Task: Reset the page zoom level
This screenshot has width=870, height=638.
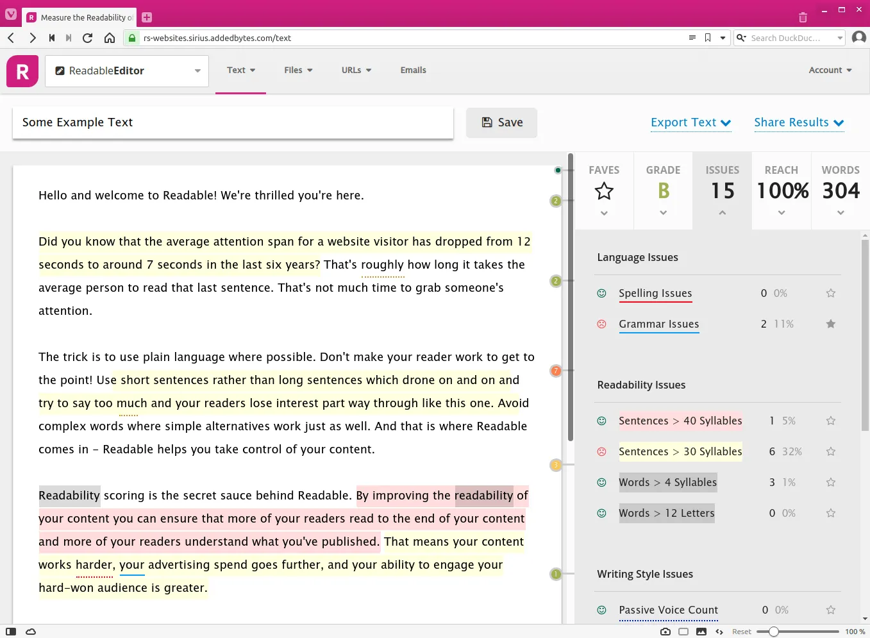Action: coord(742,632)
